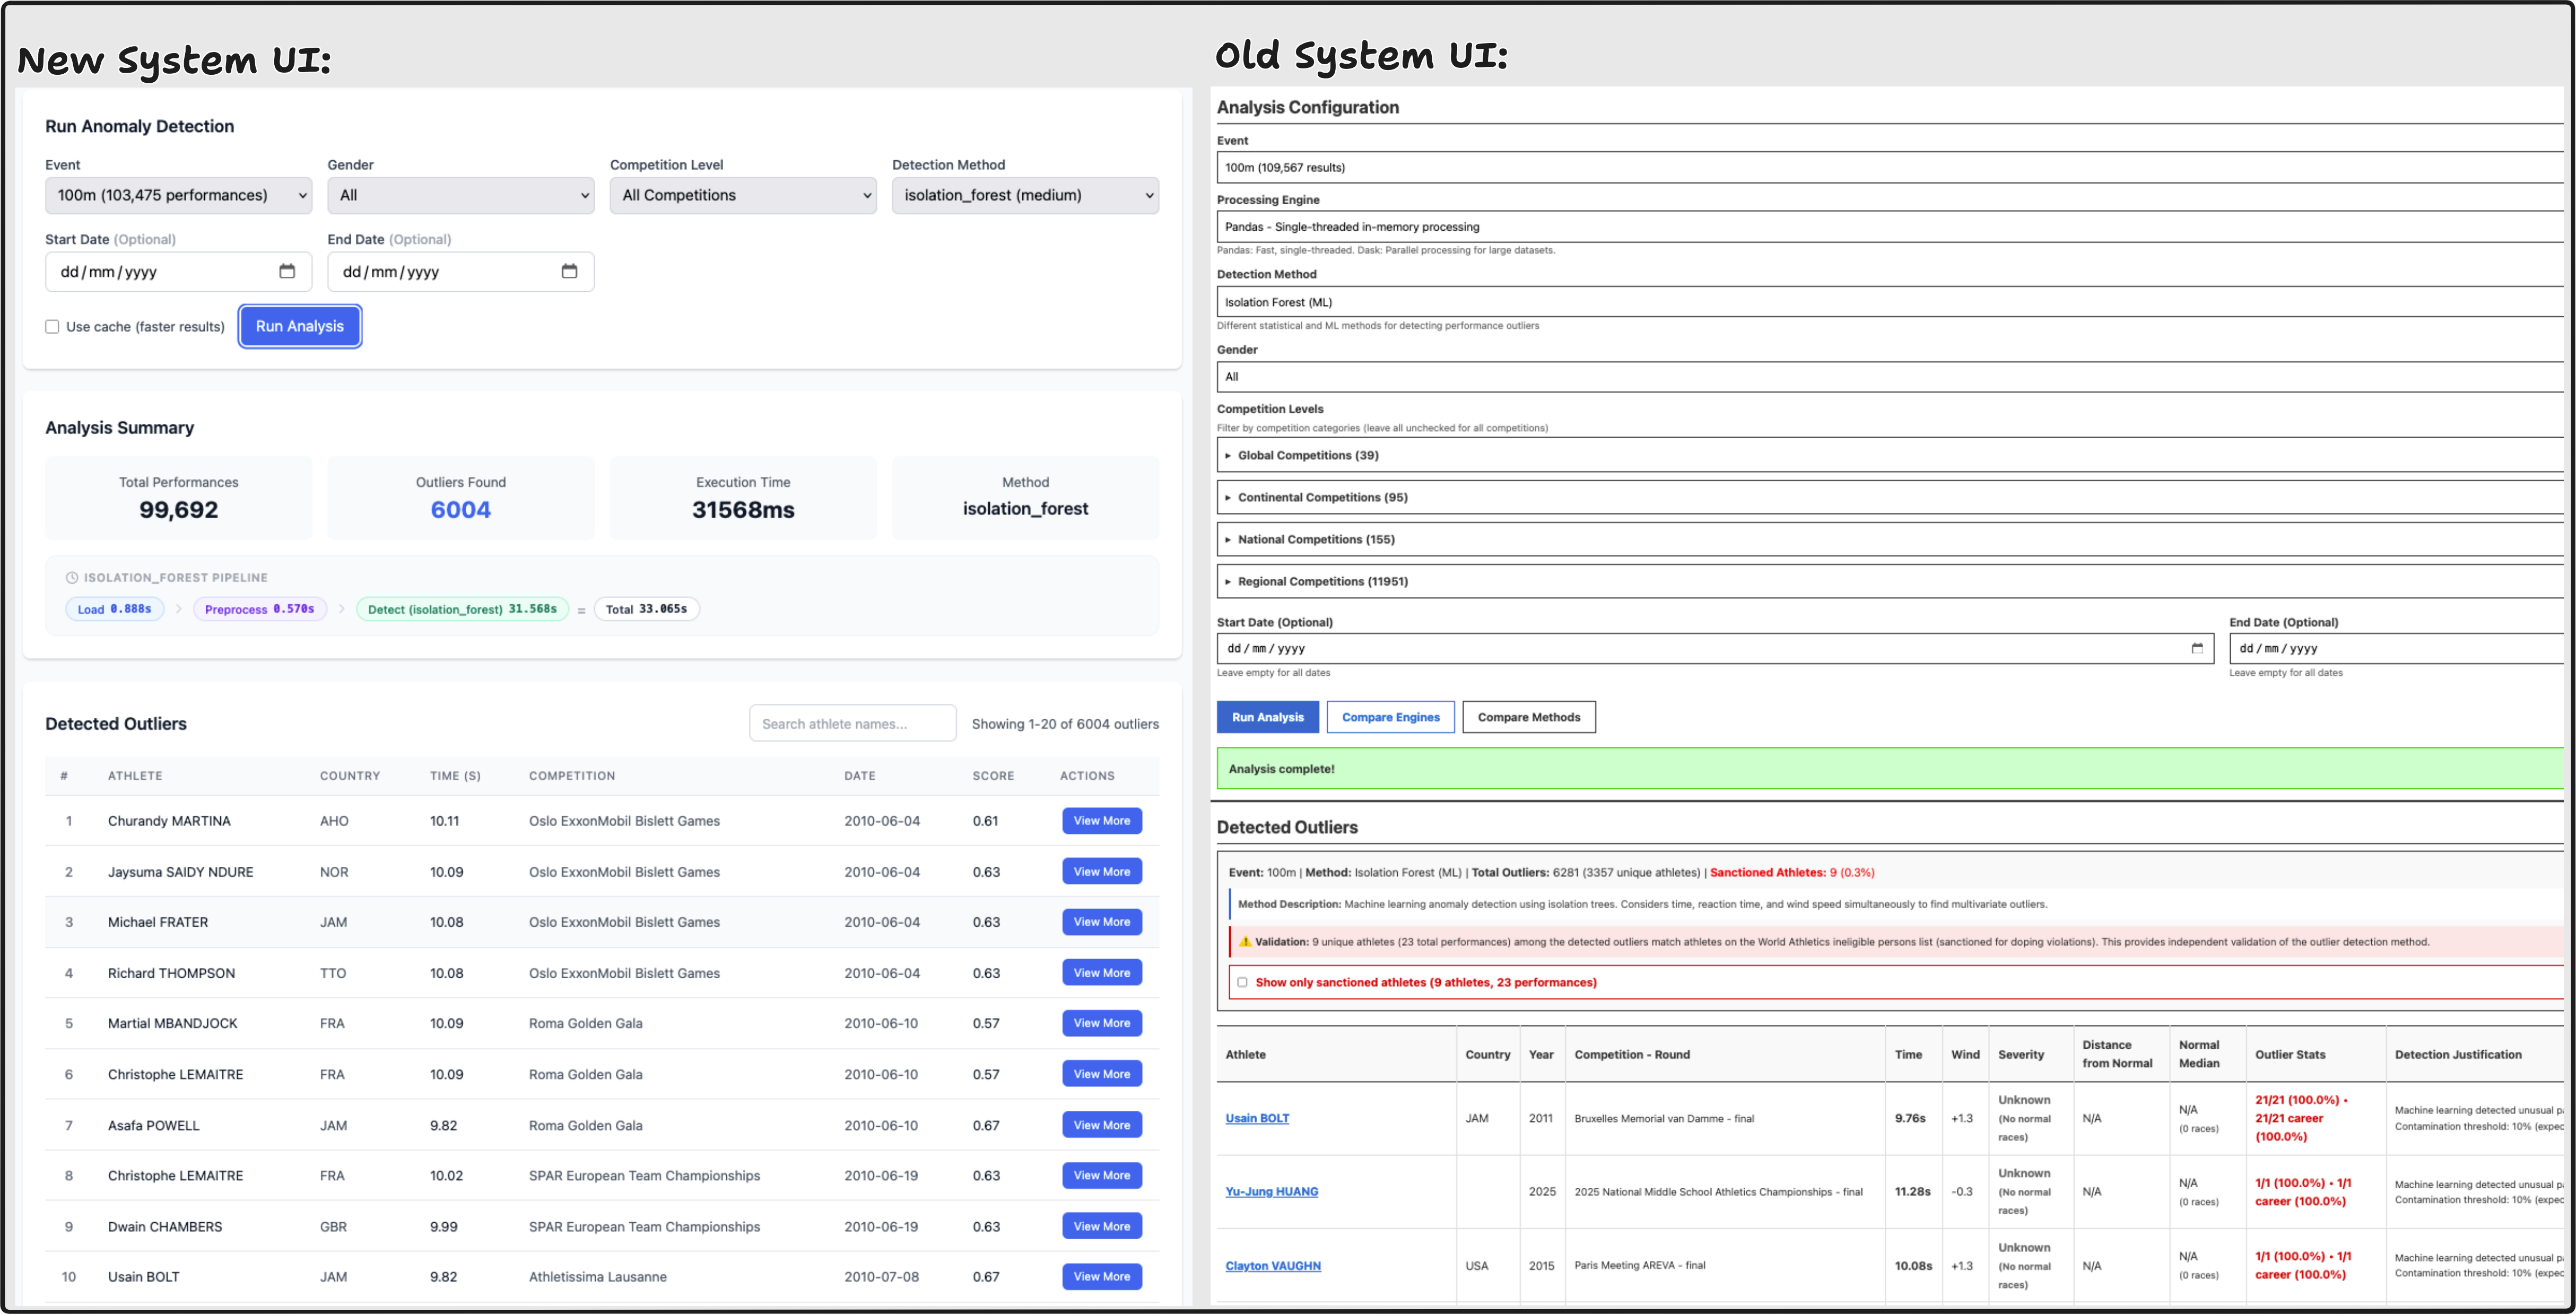Image resolution: width=2576 pixels, height=1314 pixels.
Task: Open the Event dropdown showing 100m (103,475 performances)
Action: [x=178, y=195]
